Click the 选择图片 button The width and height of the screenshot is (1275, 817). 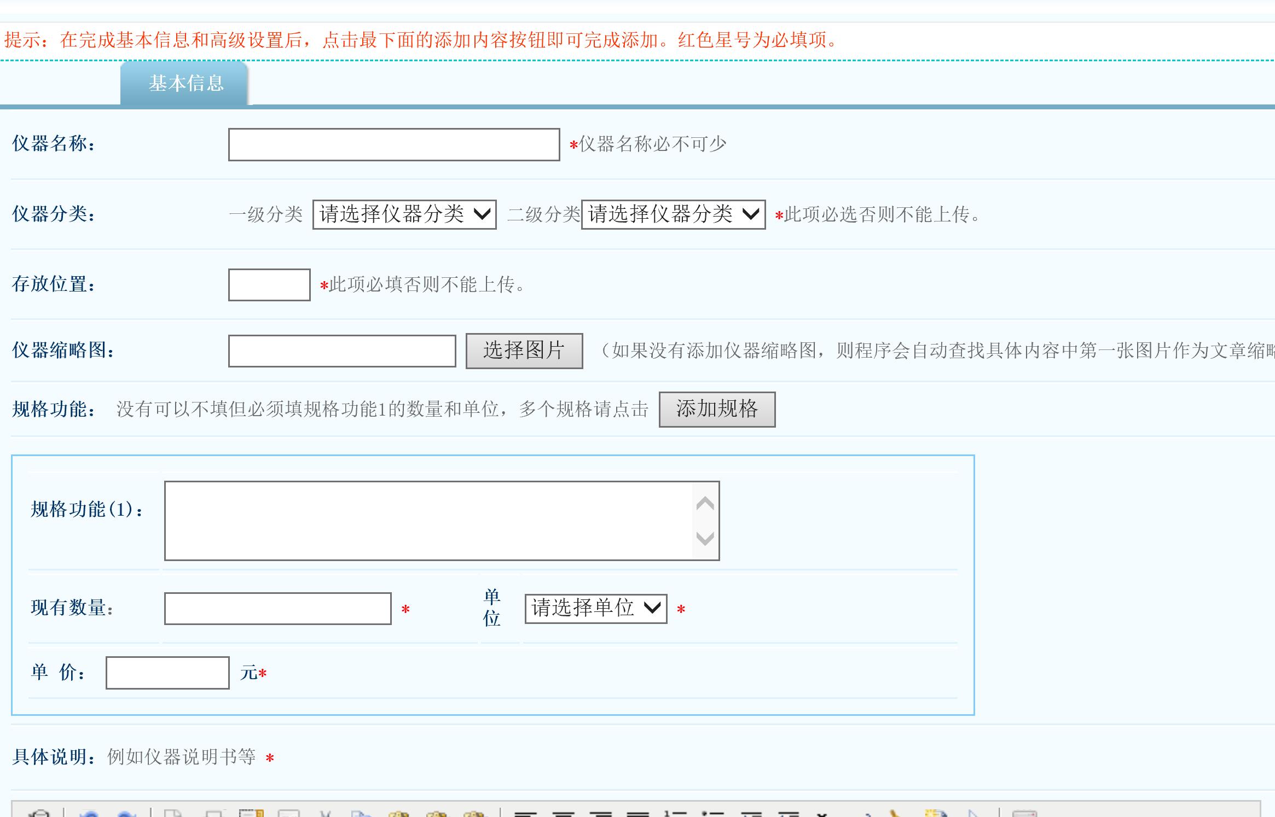coord(524,351)
